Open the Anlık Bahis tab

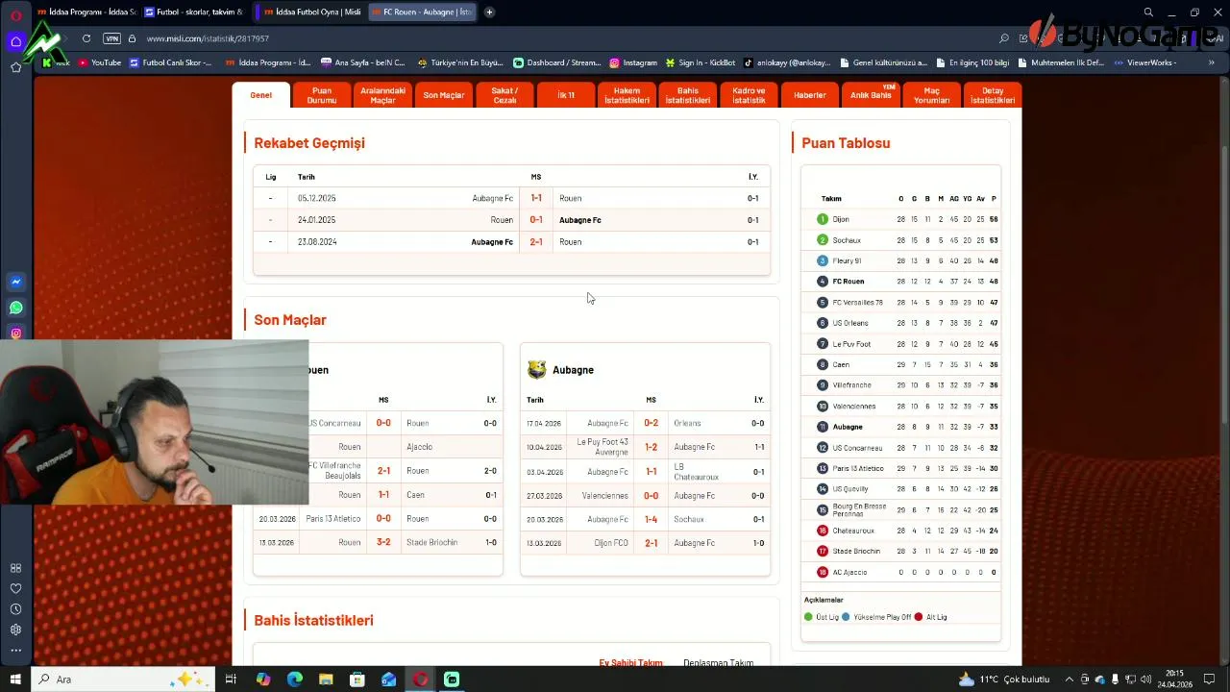tap(871, 95)
